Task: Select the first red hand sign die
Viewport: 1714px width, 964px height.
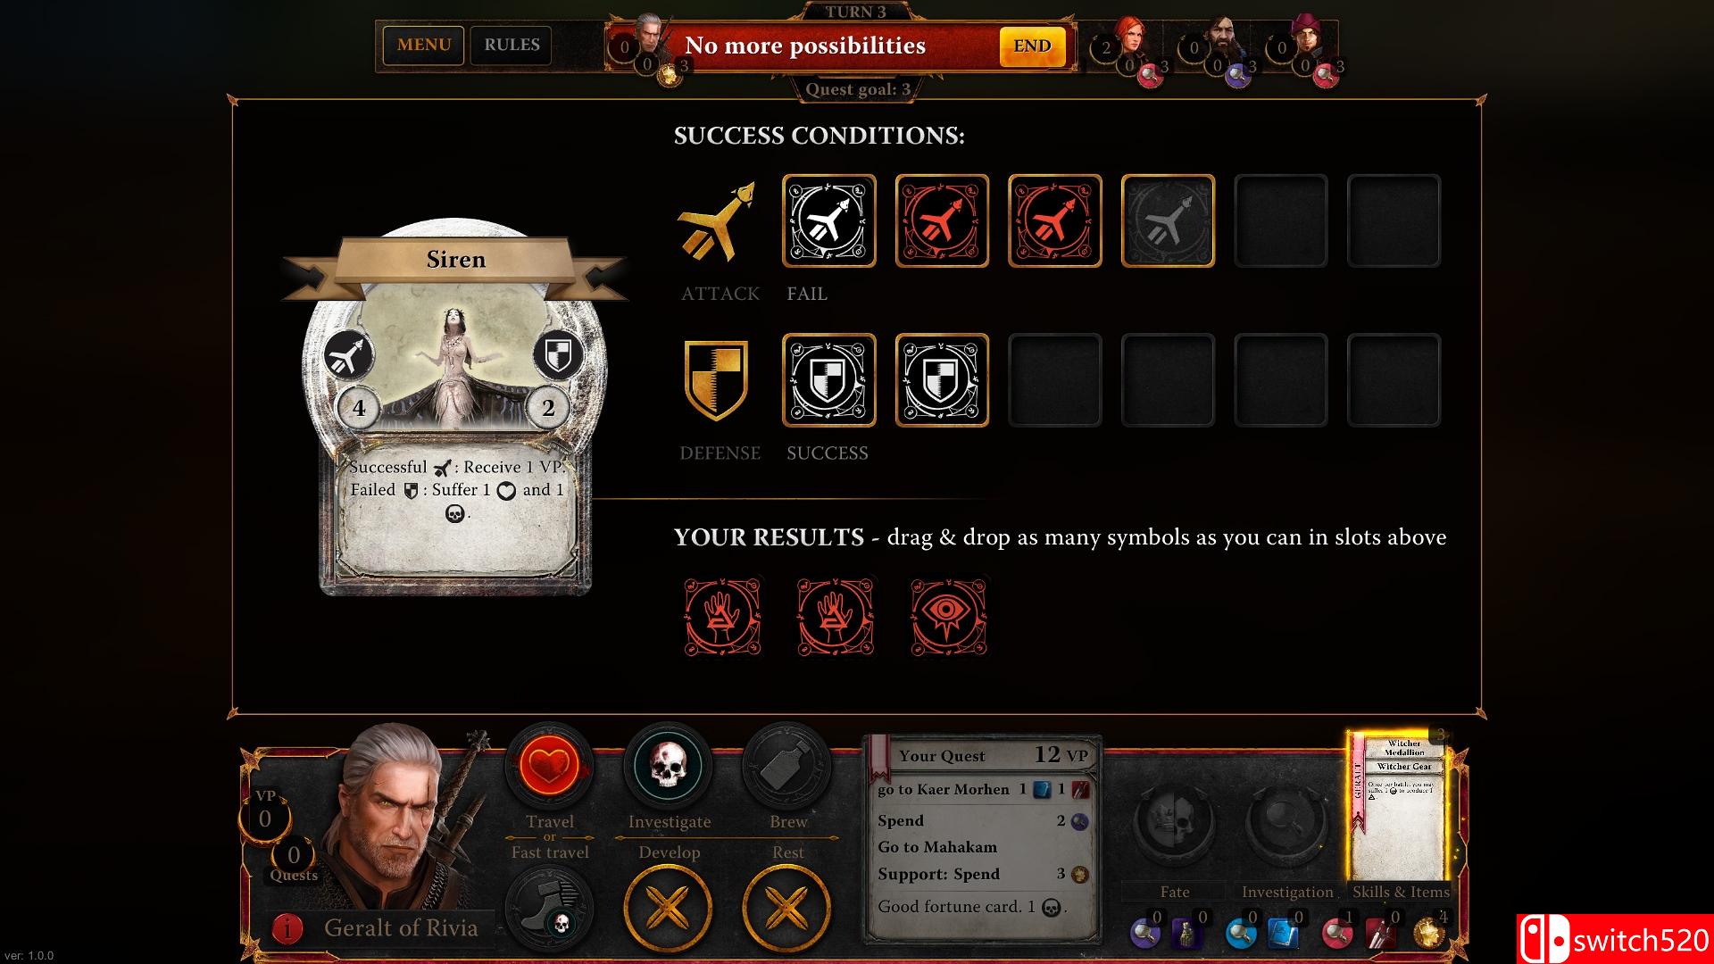Action: click(722, 617)
